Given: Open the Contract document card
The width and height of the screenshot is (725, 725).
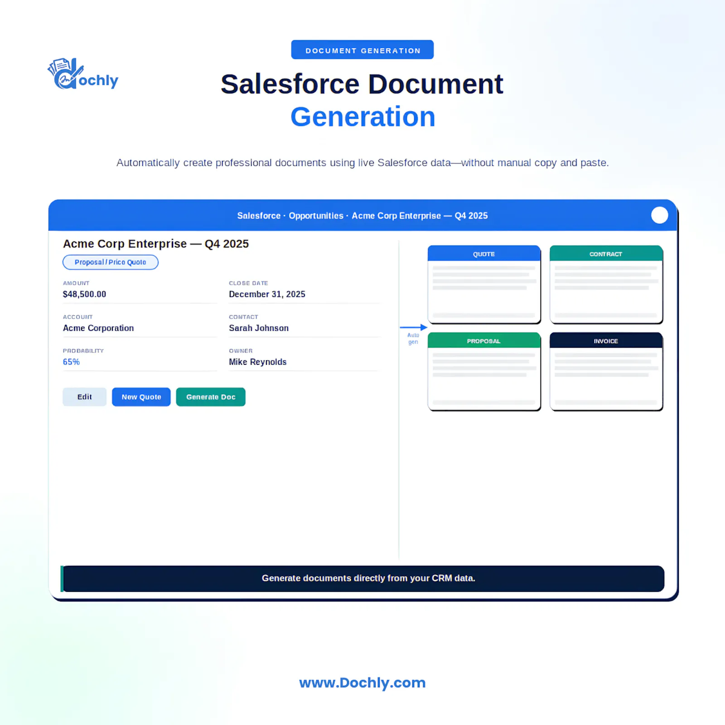Looking at the screenshot, I should [606, 285].
